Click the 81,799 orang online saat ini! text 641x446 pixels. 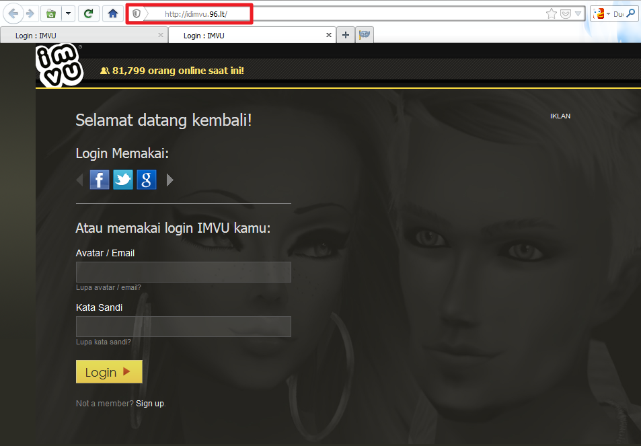pos(178,71)
